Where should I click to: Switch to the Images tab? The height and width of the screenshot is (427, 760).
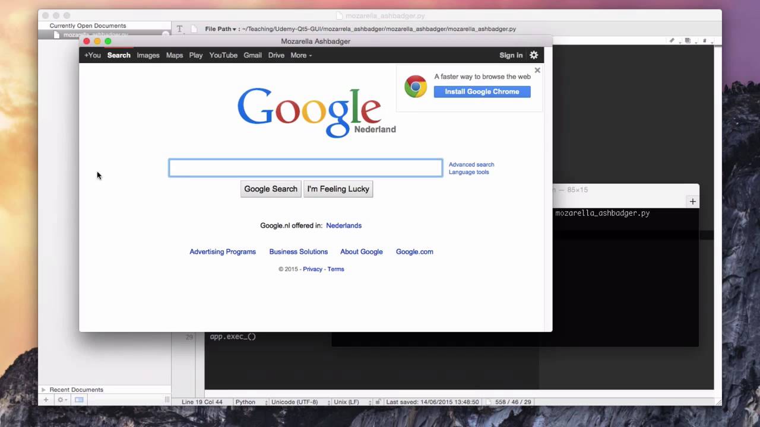(x=148, y=55)
